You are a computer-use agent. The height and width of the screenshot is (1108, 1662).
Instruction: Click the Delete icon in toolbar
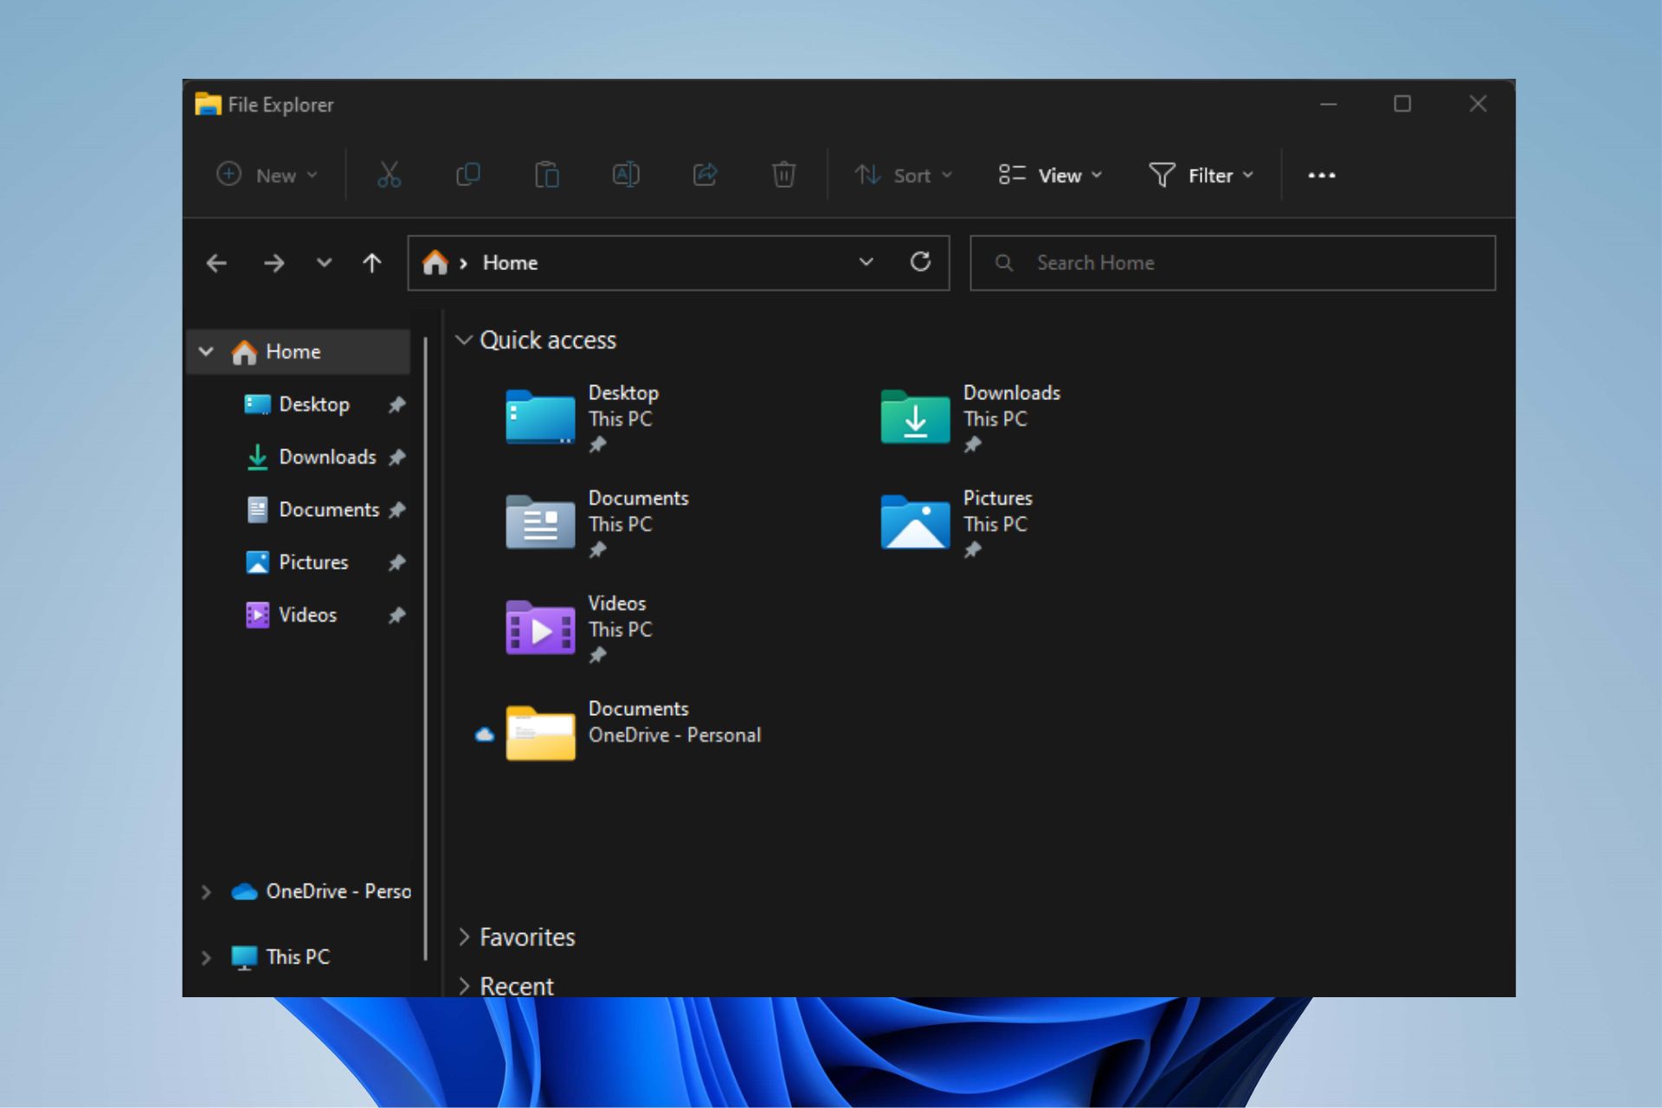coord(784,174)
